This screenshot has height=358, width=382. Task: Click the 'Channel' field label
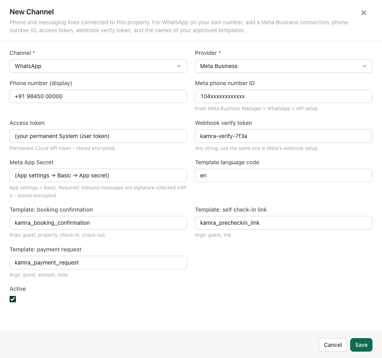tap(20, 53)
